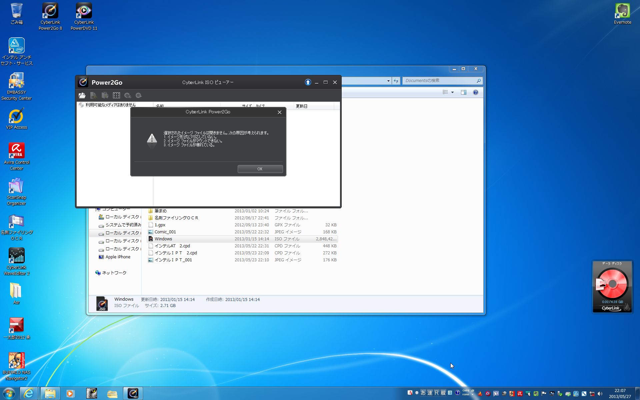Close the CyberLink Power2Go error dialog
The width and height of the screenshot is (640, 400).
(280, 112)
